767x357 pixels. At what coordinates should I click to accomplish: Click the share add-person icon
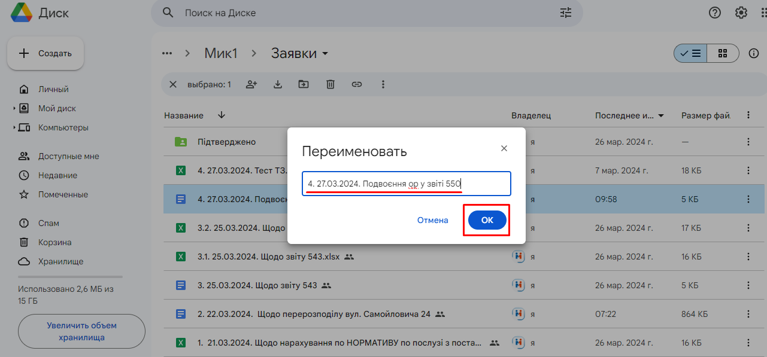[251, 84]
